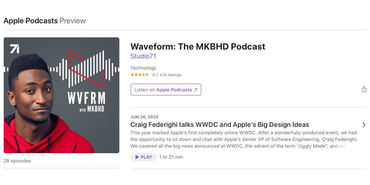Click the JUN 26, 2020 date
370x185 pixels.
(144, 117)
